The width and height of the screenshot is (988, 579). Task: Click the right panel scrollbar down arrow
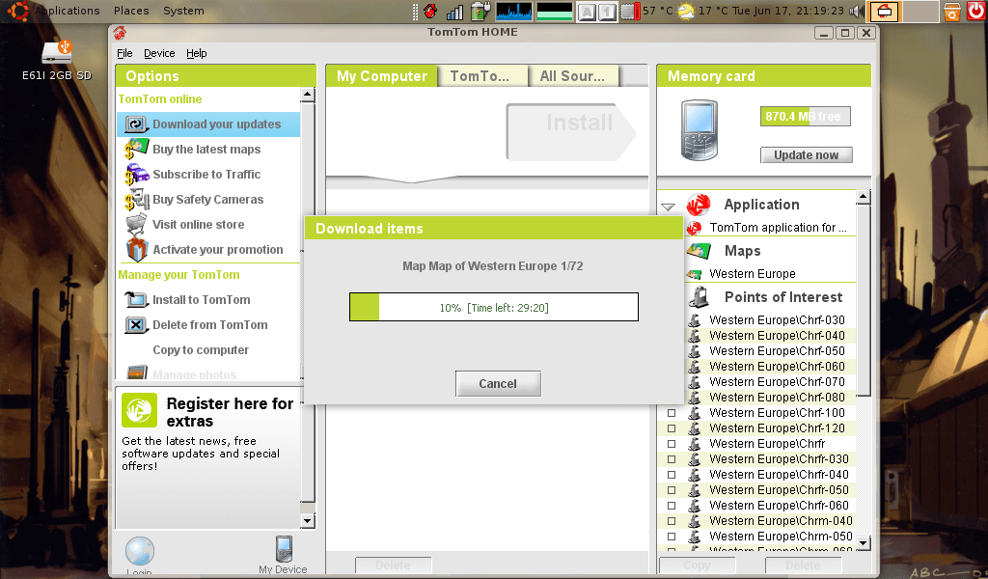[x=864, y=543]
